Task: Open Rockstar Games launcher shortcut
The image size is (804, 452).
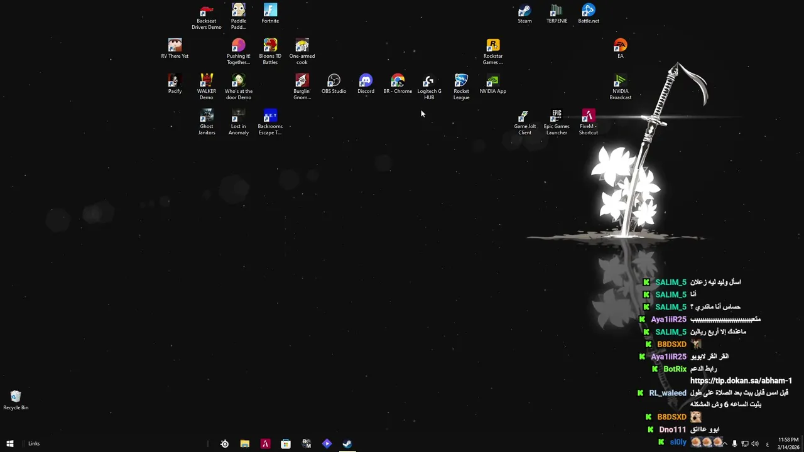Action: [x=493, y=52]
